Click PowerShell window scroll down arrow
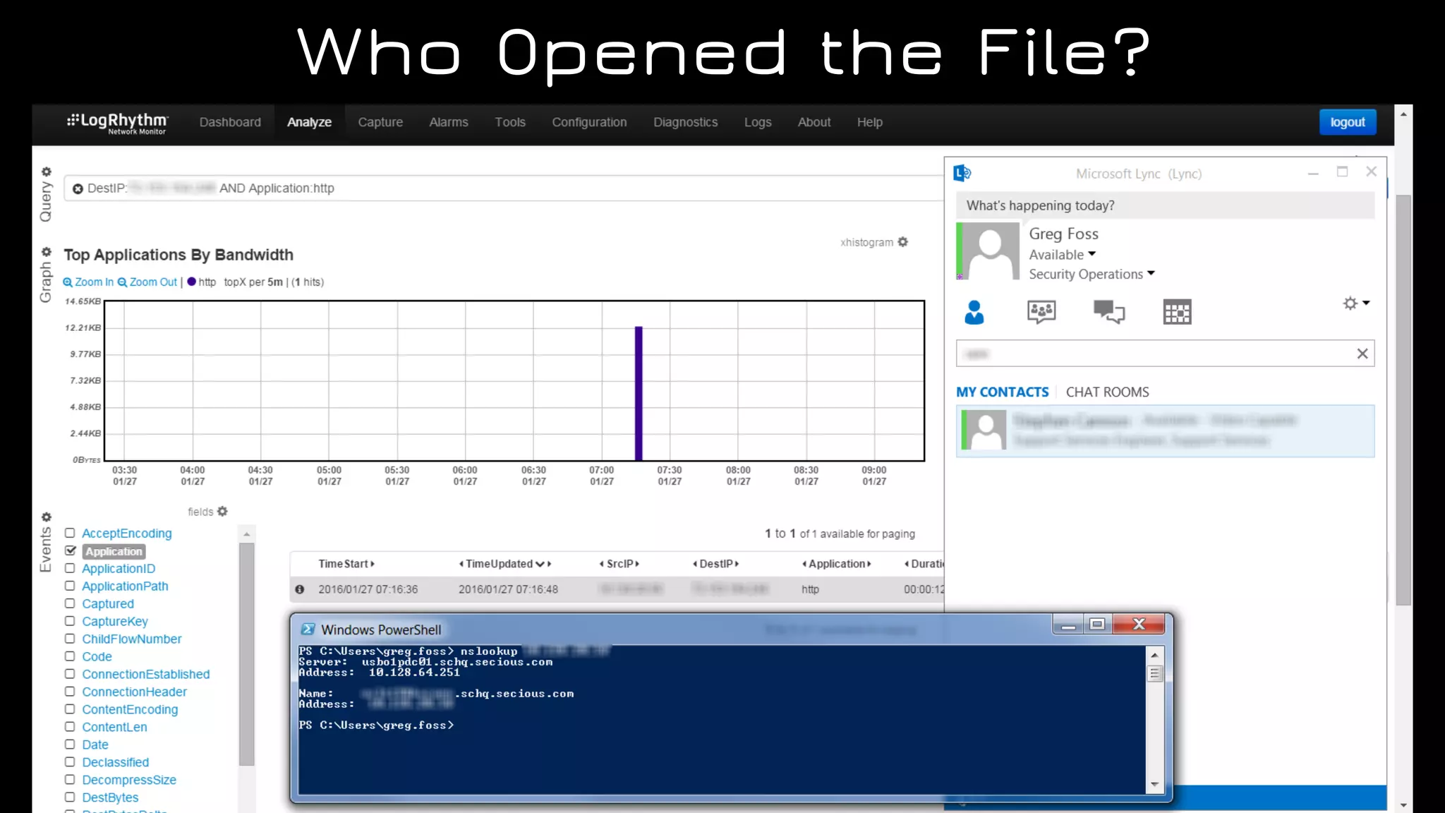The height and width of the screenshot is (813, 1445). 1154,784
